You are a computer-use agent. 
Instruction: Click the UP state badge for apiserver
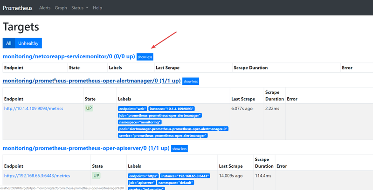pos(96,176)
